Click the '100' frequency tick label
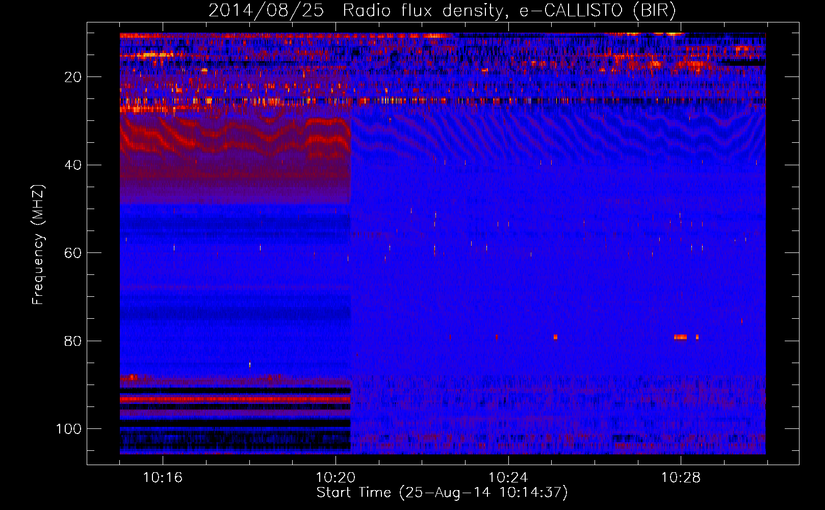 coord(69,429)
